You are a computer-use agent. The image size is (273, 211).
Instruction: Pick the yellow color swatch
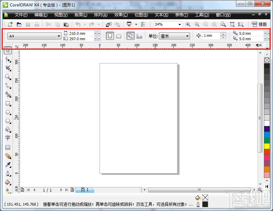coord(267,146)
